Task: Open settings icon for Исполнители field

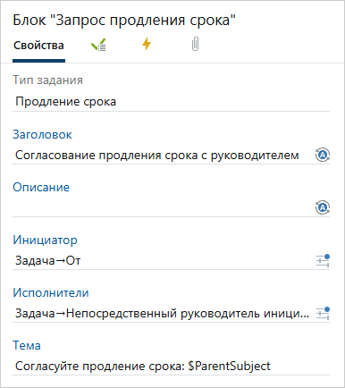Action: coord(323,313)
